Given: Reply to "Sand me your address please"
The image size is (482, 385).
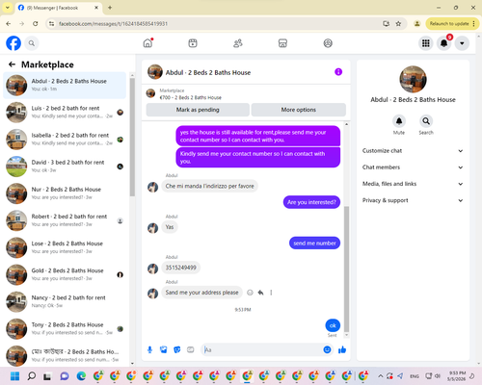Looking at the screenshot, I should [260, 293].
